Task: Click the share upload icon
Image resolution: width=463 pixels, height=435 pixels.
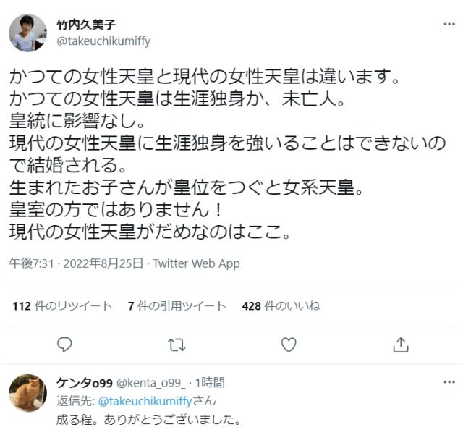Action: coord(401,345)
